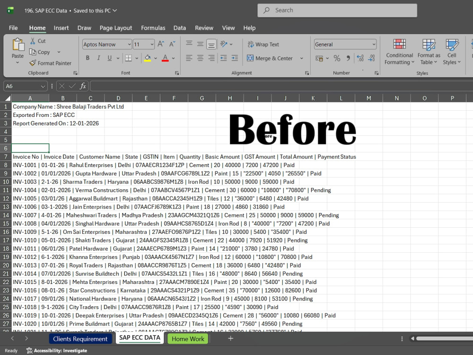Image resolution: width=473 pixels, height=355 pixels.
Task: Click Increase Indent icon
Action: [235, 58]
